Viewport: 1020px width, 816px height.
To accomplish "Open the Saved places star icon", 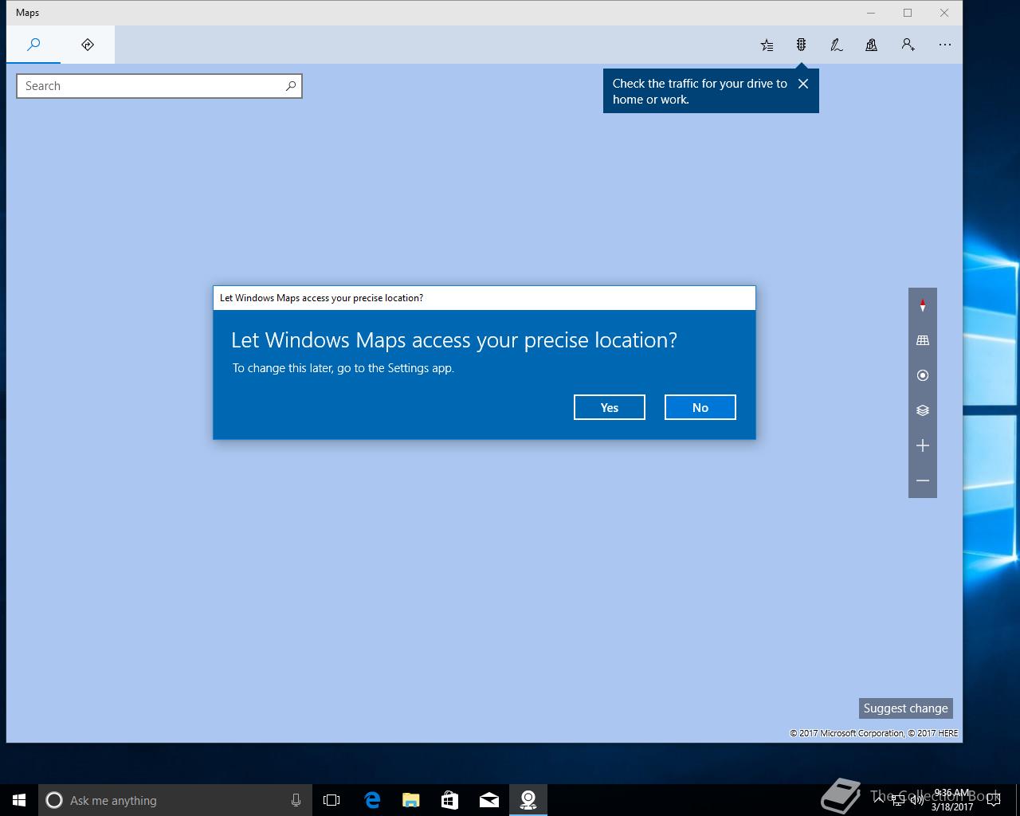I will pyautogui.click(x=767, y=45).
